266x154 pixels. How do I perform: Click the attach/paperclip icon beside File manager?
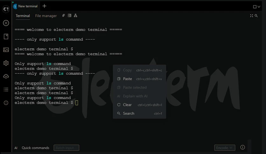click(x=63, y=16)
